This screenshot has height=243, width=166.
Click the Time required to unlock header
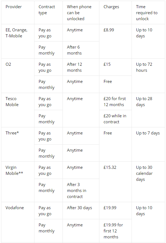(x=148, y=13)
